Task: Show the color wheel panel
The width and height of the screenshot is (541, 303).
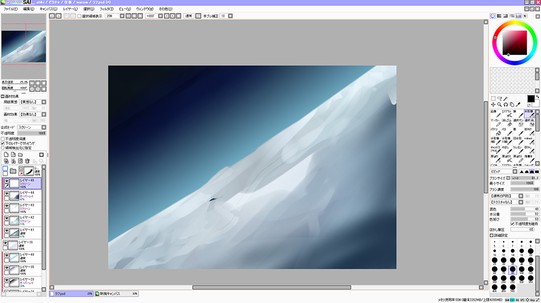Action: click(x=493, y=16)
